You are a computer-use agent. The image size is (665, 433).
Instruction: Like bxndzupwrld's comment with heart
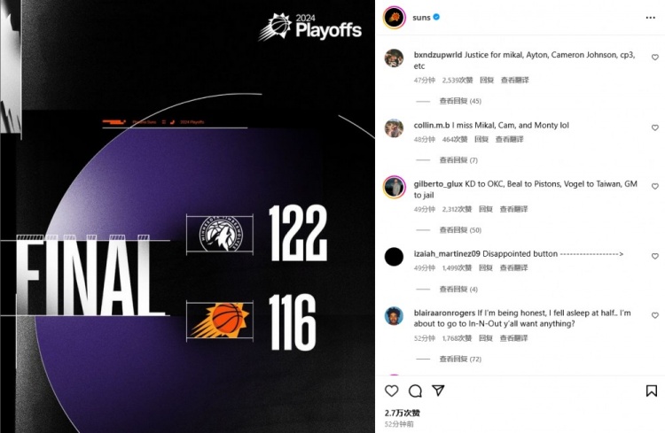point(655,58)
